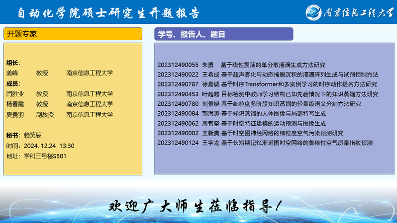
Task: Click the slide title 自动化学院硕士研究生开题报告
Action: pos(108,12)
